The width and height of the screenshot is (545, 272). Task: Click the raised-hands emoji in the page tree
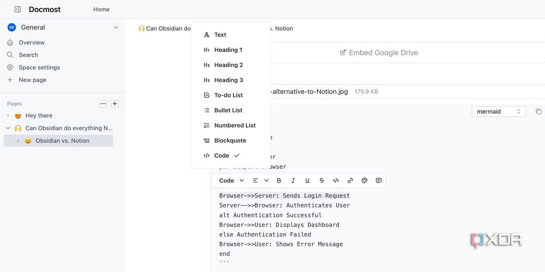coord(18,128)
